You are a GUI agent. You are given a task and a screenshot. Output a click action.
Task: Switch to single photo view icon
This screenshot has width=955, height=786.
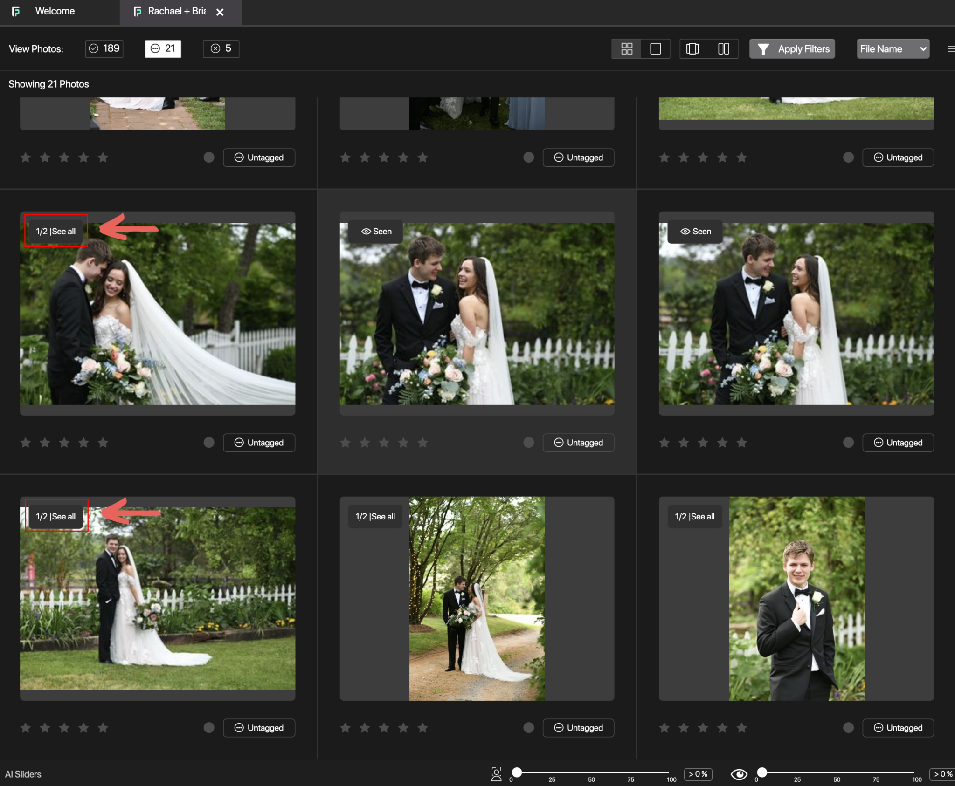(655, 48)
